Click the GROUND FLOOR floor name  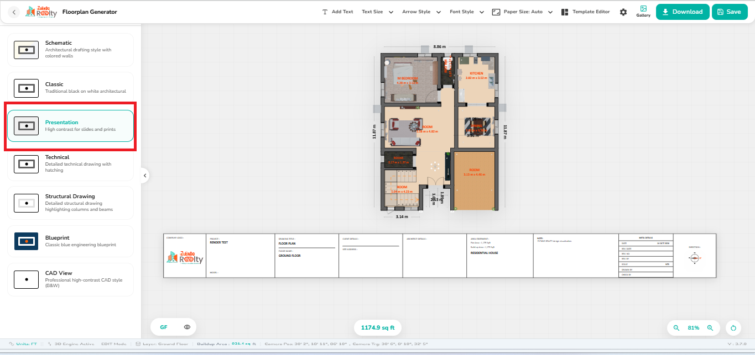click(290, 256)
